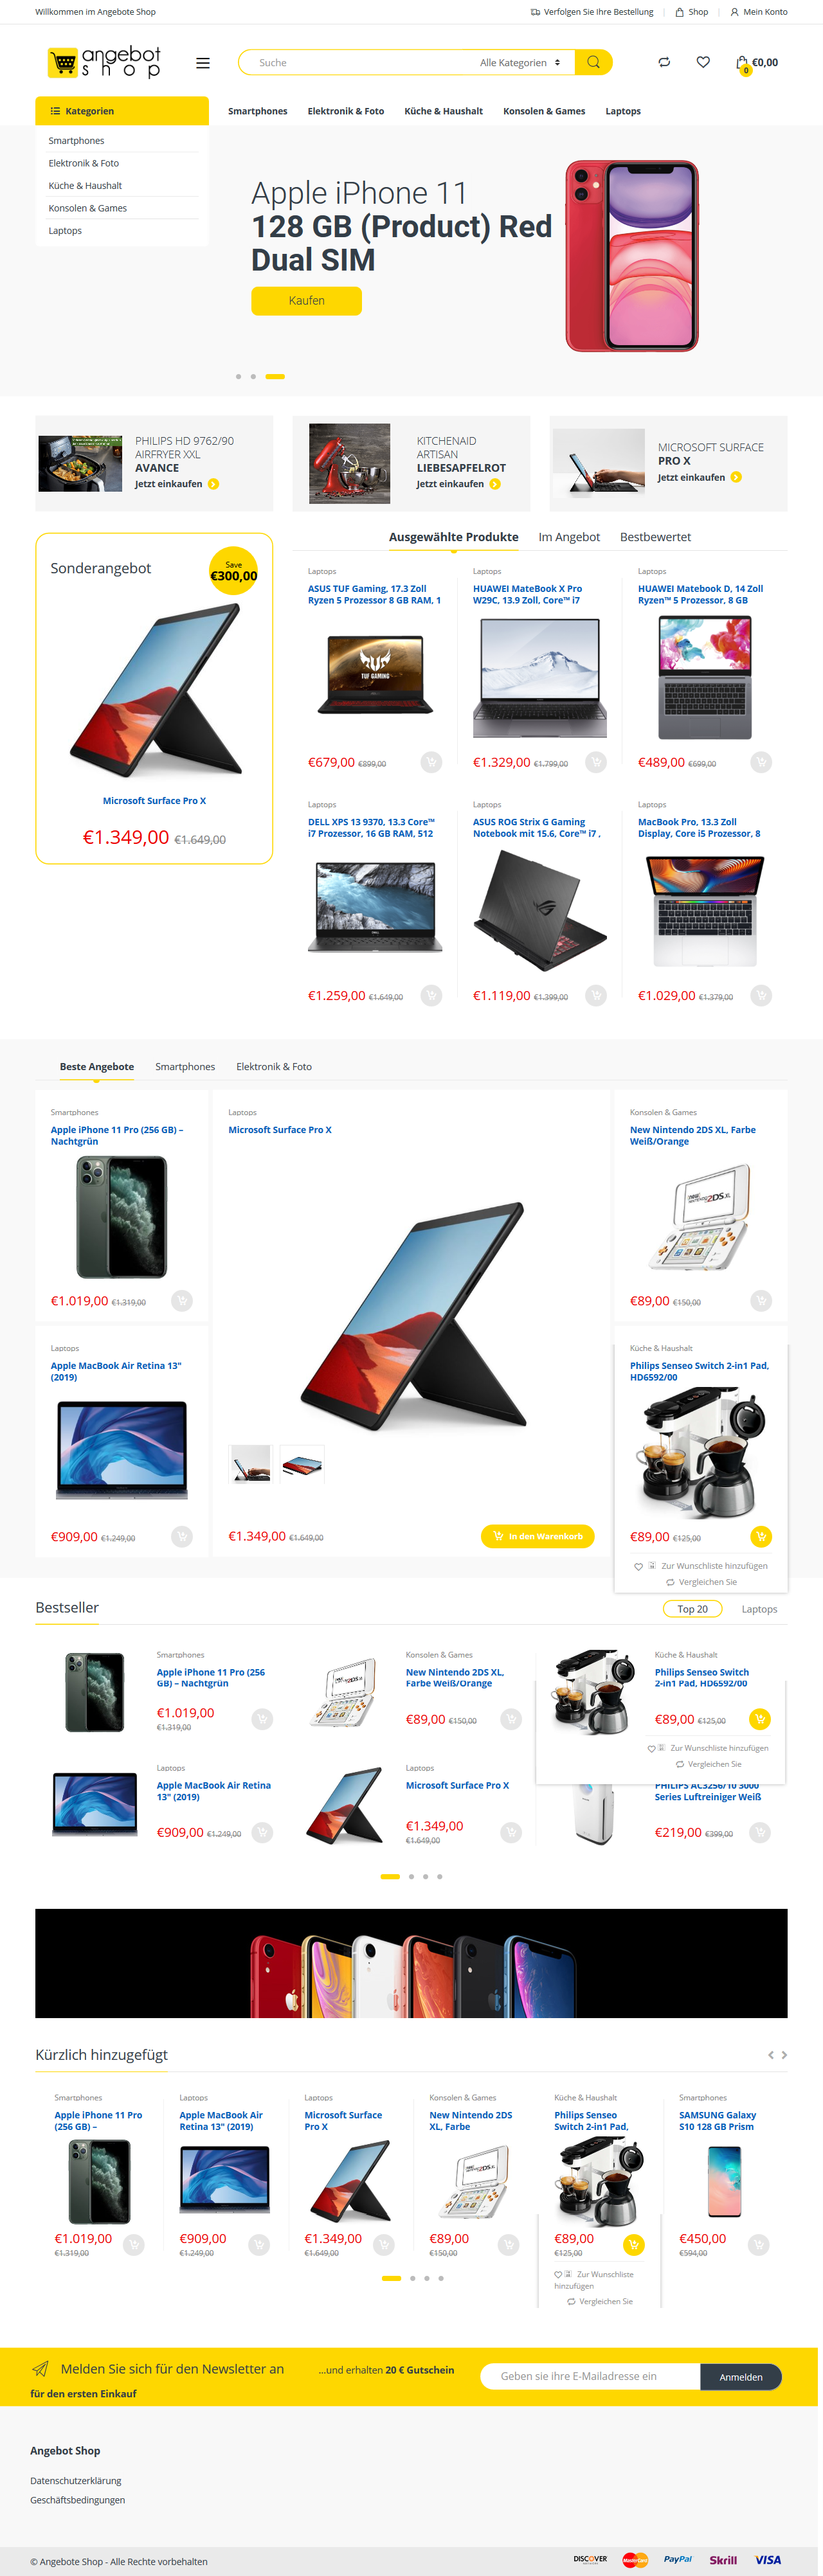Open the wishlist heart icon in header
The height and width of the screenshot is (2576, 823).
click(x=703, y=62)
